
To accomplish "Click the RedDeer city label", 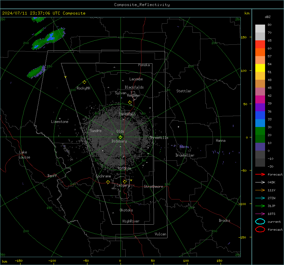I will 134,95.
